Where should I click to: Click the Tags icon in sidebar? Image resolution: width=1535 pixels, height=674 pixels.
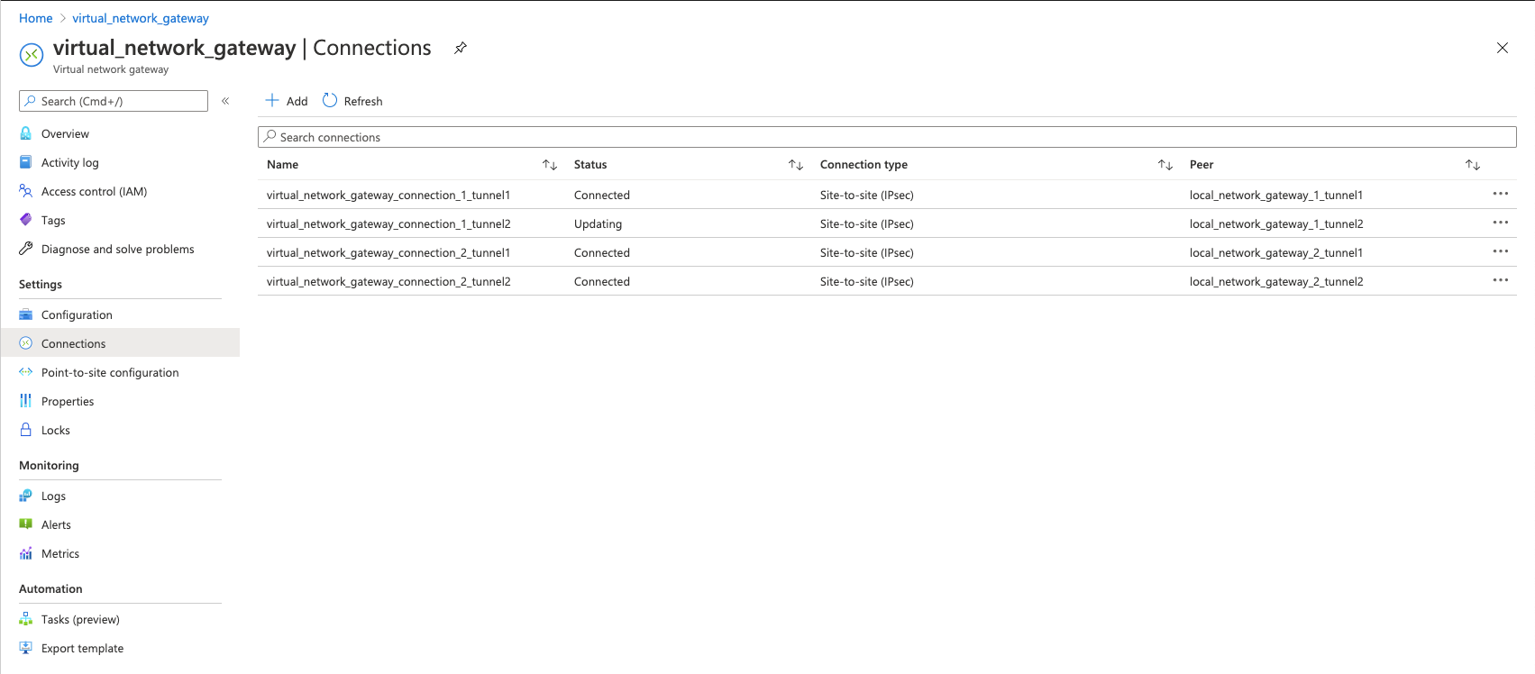point(26,220)
